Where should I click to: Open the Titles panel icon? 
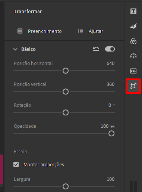(x=133, y=11)
